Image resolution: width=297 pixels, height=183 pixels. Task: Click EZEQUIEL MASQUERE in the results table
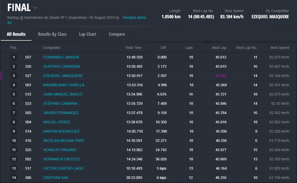coord(63,76)
